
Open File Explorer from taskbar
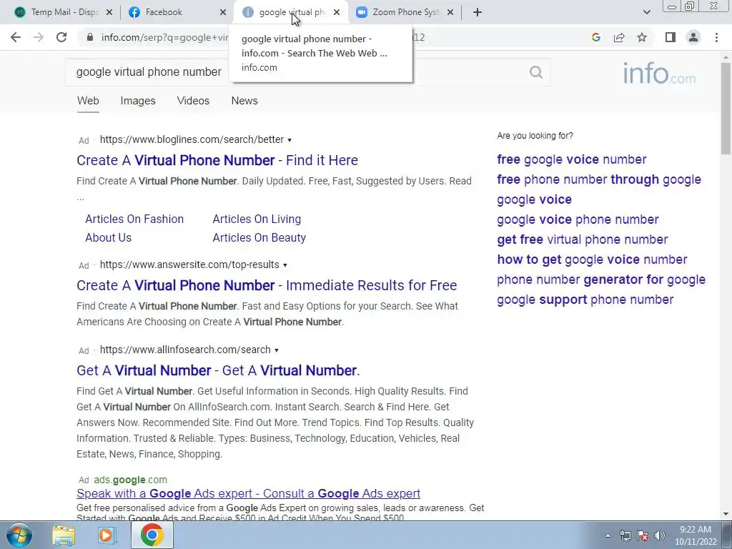[64, 535]
